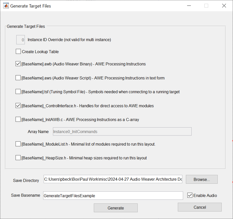The image size is (233, 219).
Task: Click the Save Directory path field
Action: pos(113,179)
